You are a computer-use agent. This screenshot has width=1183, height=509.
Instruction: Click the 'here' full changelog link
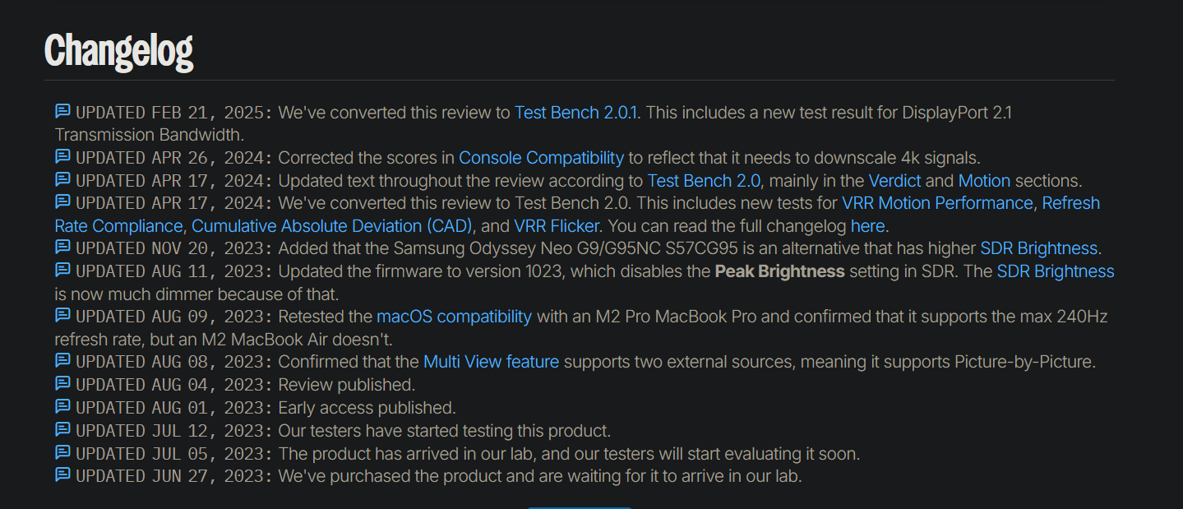[x=867, y=226]
